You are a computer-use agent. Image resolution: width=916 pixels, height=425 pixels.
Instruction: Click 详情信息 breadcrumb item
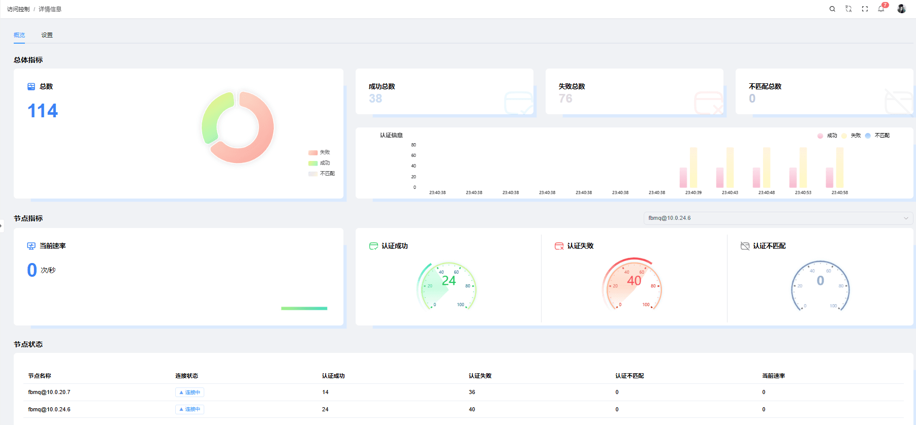click(50, 9)
